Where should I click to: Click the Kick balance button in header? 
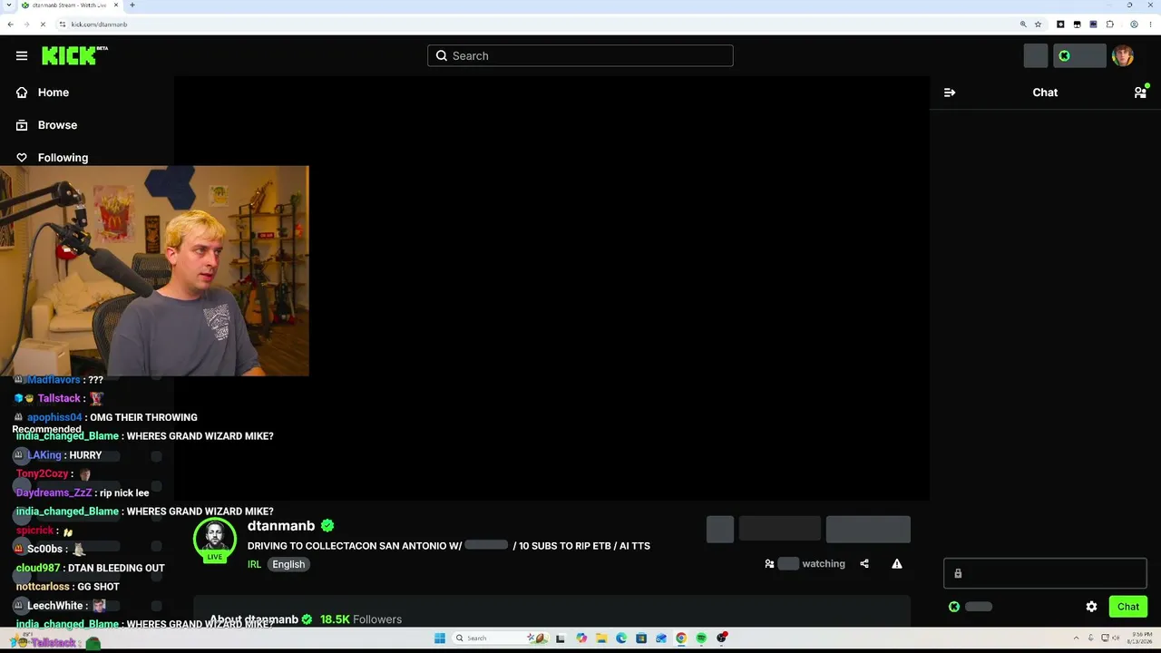click(x=1079, y=56)
